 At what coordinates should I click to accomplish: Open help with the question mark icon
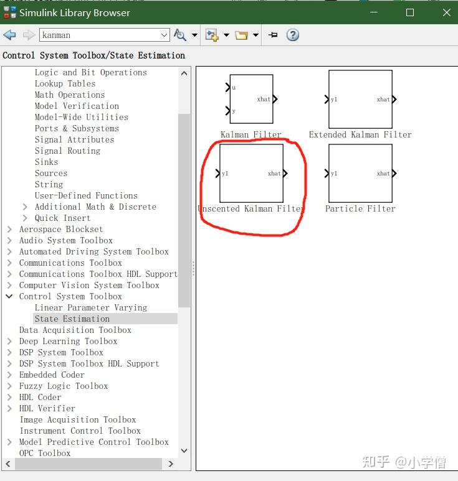tap(292, 35)
